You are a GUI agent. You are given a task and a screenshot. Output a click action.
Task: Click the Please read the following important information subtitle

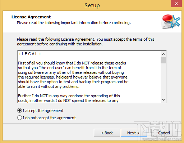point(74,23)
